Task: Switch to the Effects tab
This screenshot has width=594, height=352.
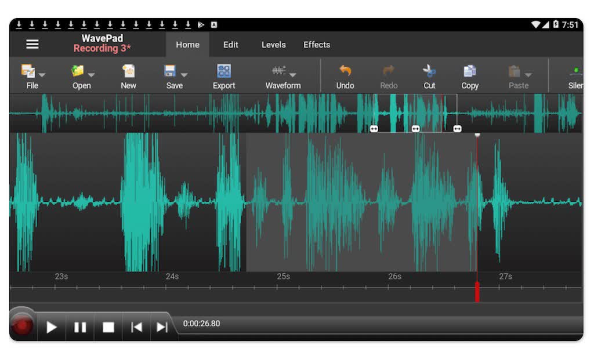Action: coord(316,45)
